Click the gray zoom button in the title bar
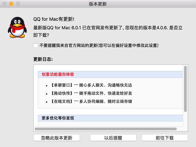This screenshot has width=196, height=147. pyautogui.click(x=18, y=4)
